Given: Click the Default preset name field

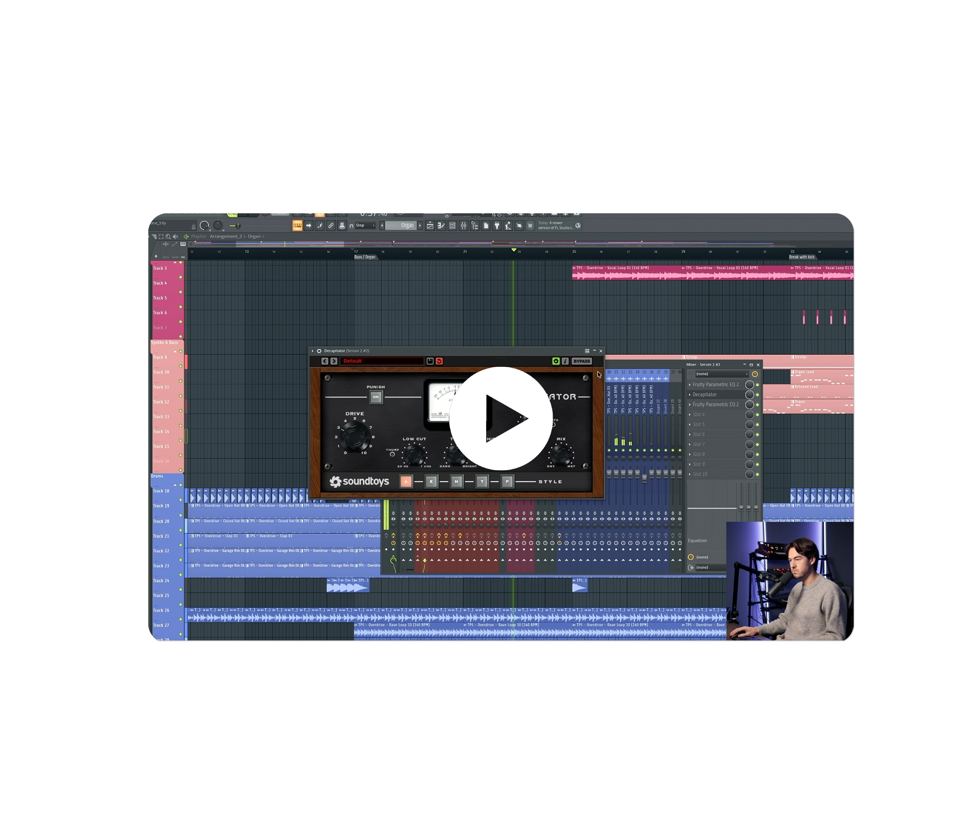Looking at the screenshot, I should tap(382, 361).
